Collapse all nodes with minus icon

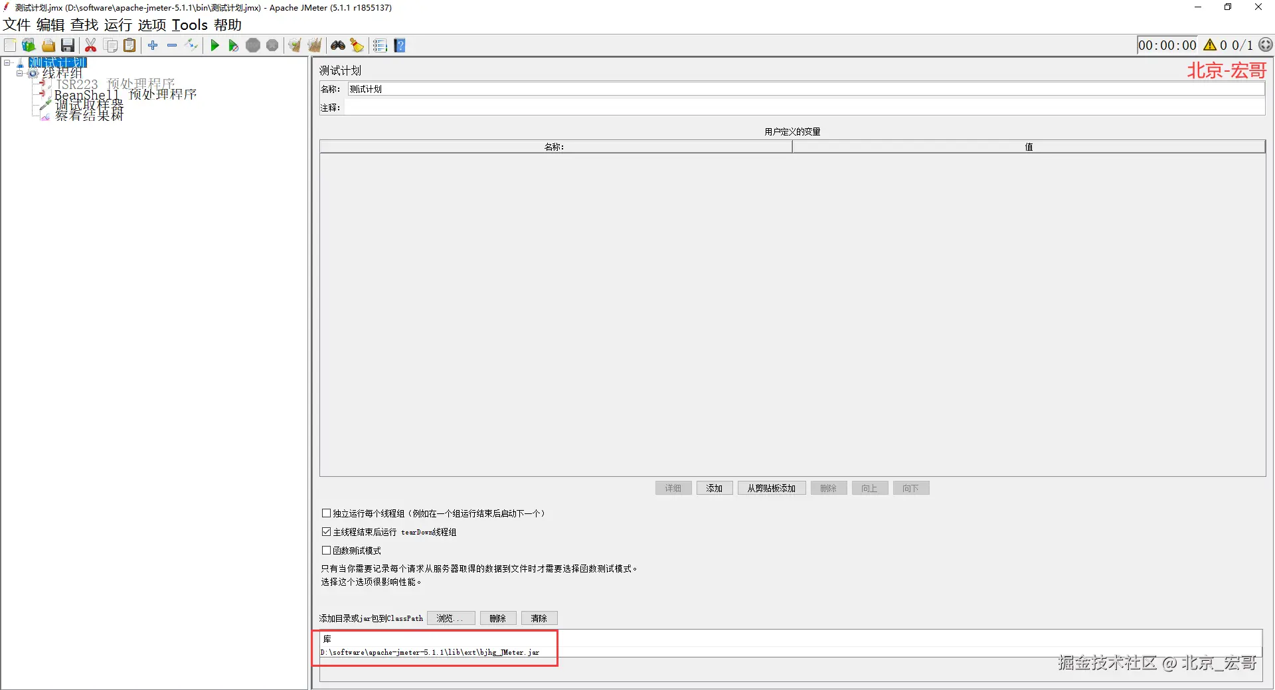coord(172,45)
